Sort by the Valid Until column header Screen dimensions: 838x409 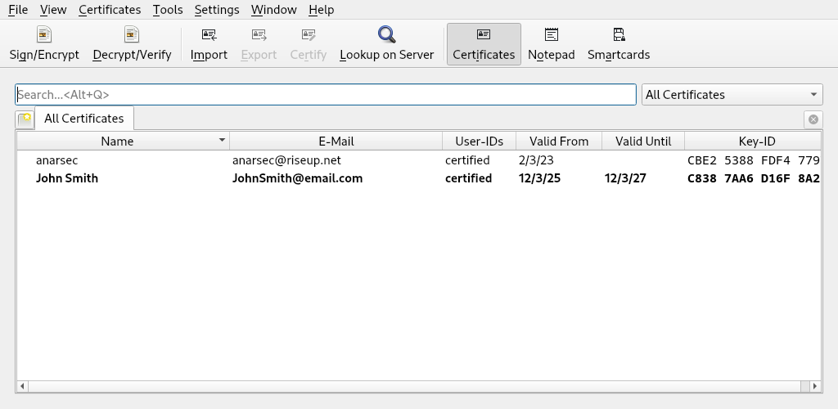(x=643, y=141)
